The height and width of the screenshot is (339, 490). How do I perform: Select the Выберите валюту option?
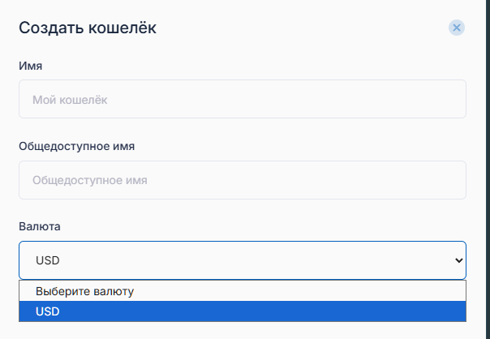[x=84, y=290]
